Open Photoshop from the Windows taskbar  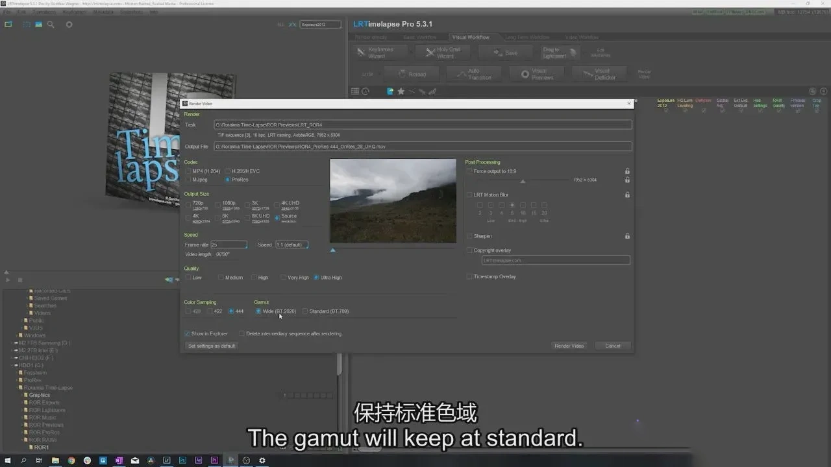183,461
